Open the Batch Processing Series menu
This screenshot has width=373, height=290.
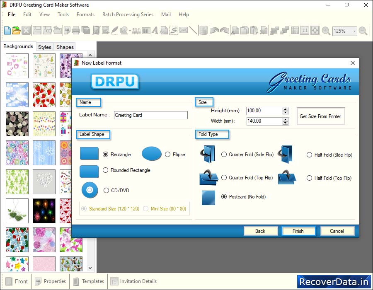coord(128,15)
